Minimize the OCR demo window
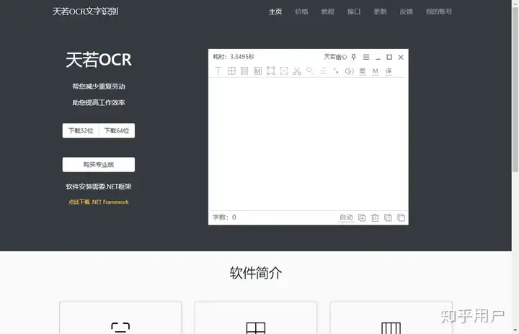519x334 pixels. [x=378, y=58]
